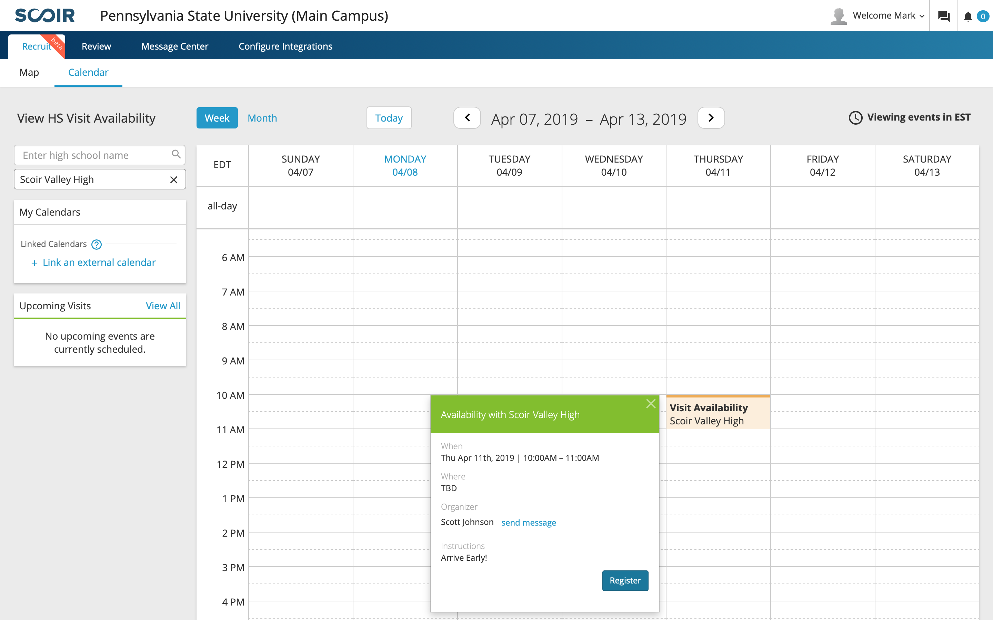Click the Today button

389,118
